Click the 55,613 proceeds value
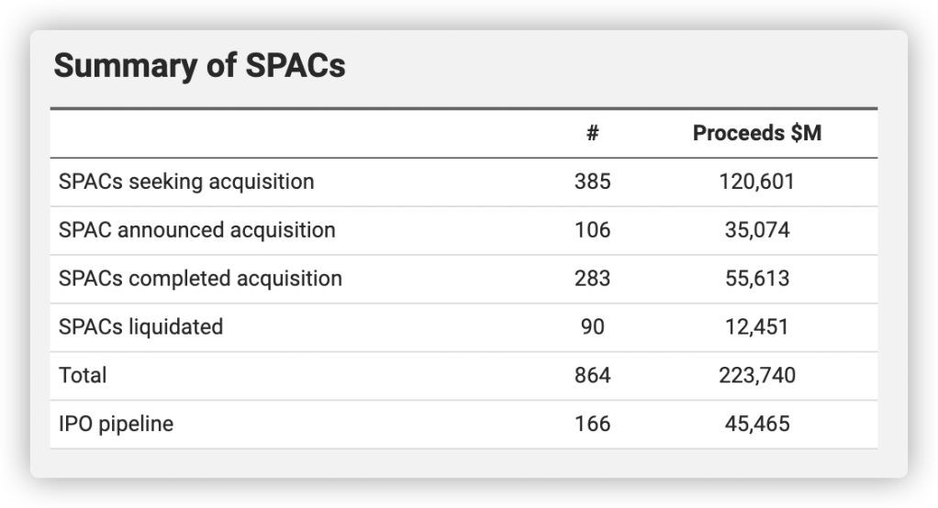 point(756,279)
